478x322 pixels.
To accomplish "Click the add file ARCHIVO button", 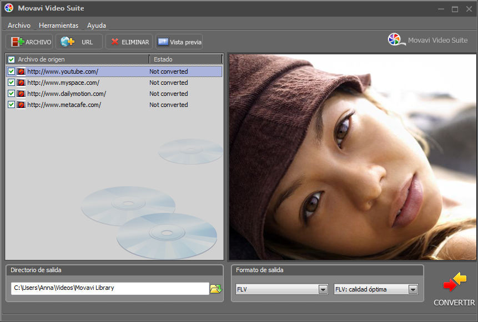I will (29, 42).
